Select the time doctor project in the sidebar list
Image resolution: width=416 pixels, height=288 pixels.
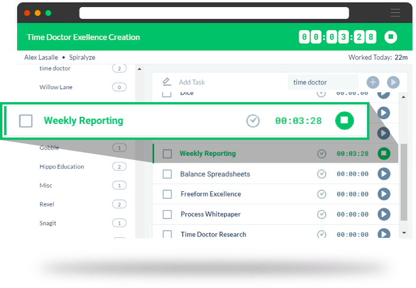coord(55,68)
